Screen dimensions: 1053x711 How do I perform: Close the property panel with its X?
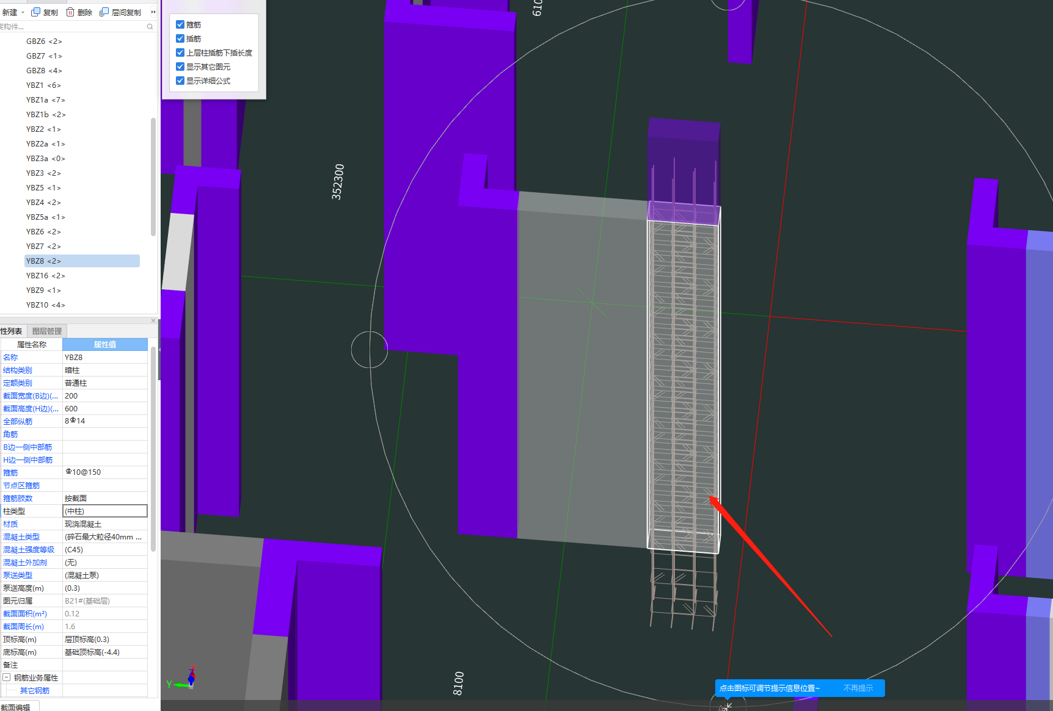click(x=153, y=320)
